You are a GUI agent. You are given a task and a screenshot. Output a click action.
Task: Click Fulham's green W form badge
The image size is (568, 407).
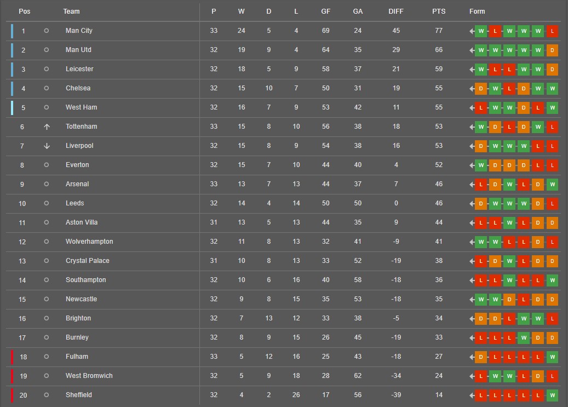552,357
